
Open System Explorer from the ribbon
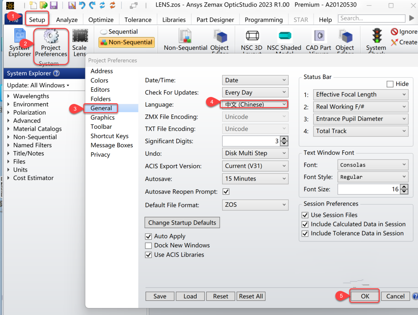click(20, 43)
